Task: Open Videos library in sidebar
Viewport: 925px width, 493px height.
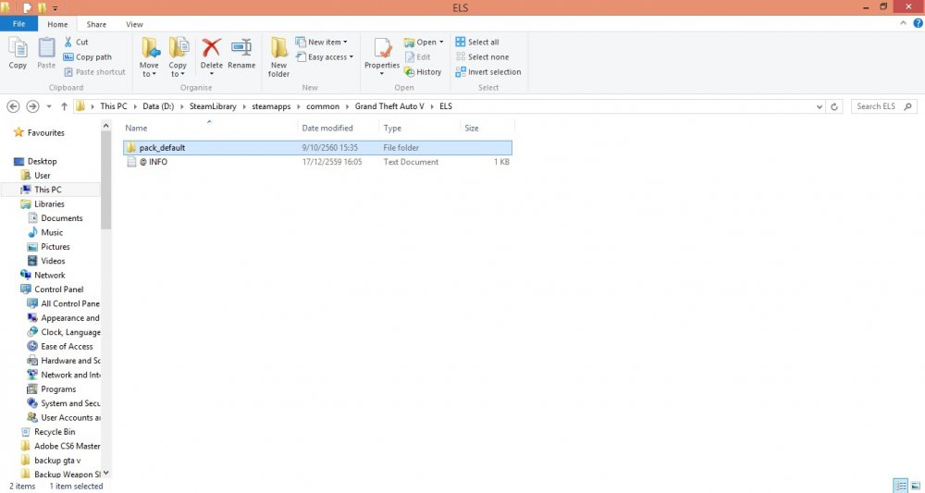Action: [x=46, y=261]
